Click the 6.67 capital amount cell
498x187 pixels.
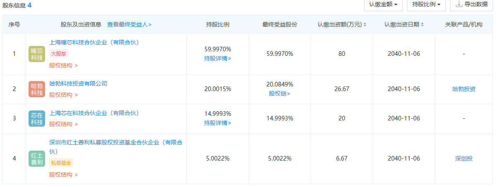click(342, 158)
